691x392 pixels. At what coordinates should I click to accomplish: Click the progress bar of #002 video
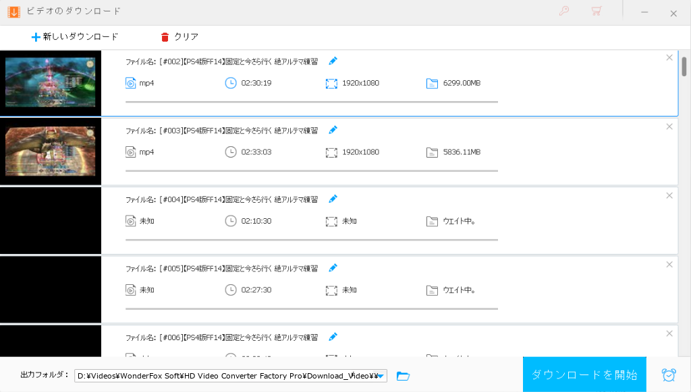click(312, 102)
